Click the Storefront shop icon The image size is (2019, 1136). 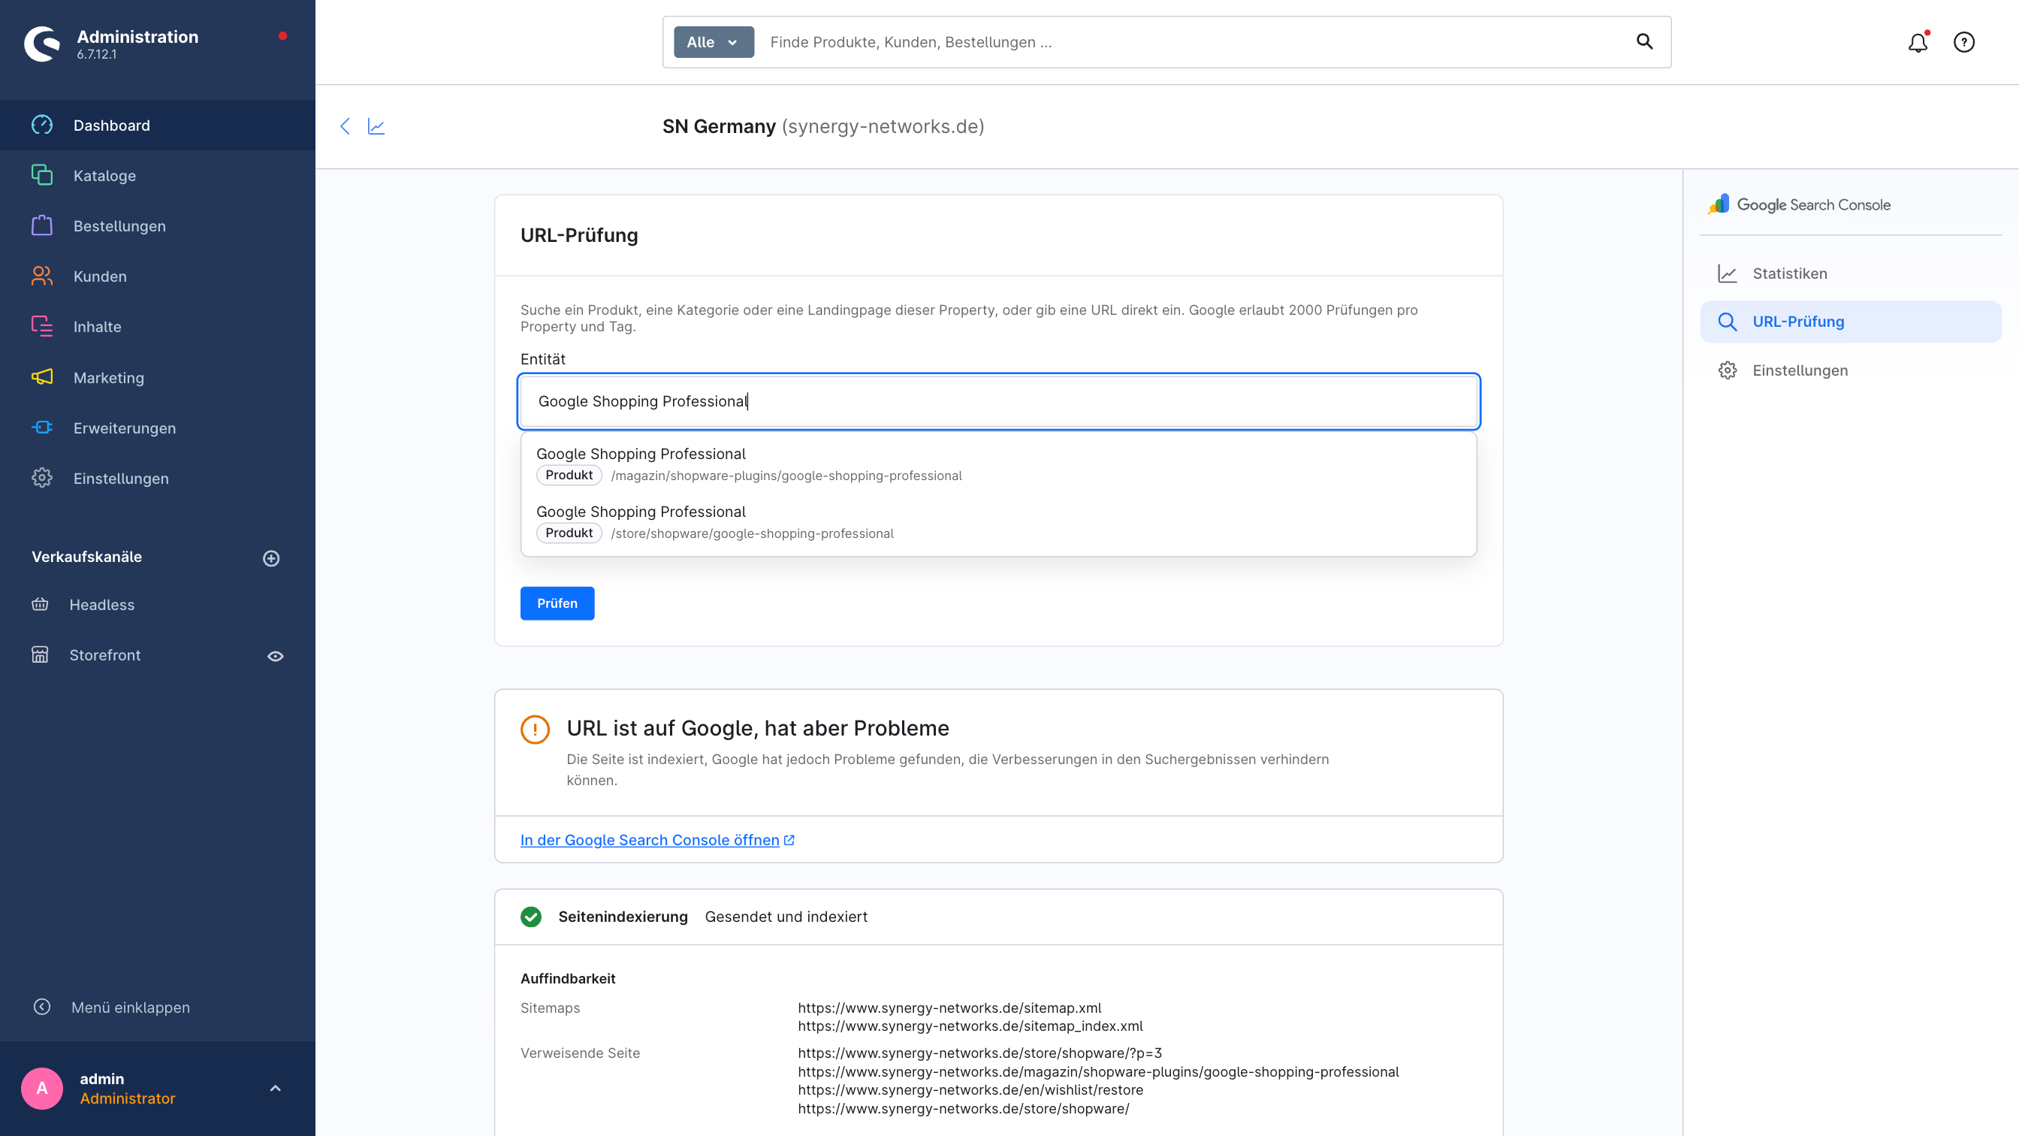coord(40,654)
